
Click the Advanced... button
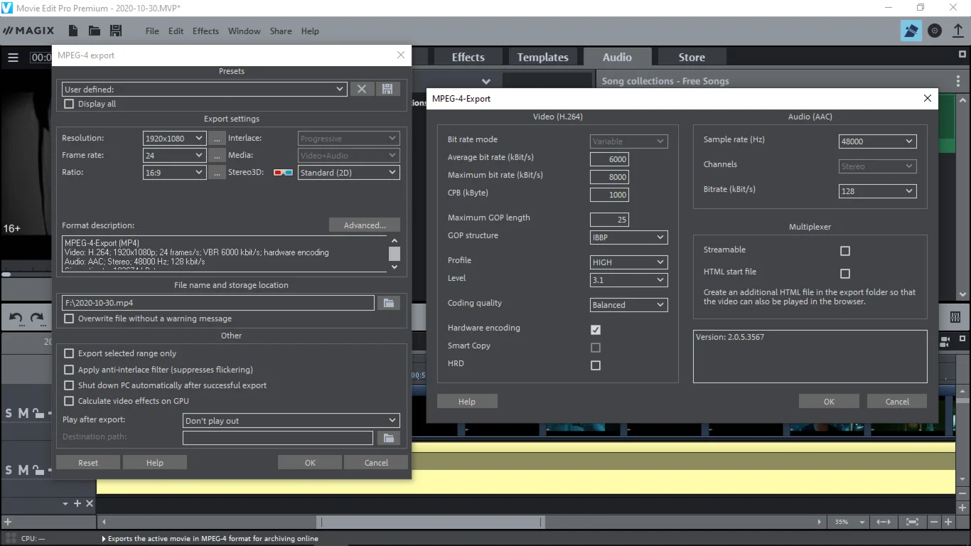[x=364, y=225]
